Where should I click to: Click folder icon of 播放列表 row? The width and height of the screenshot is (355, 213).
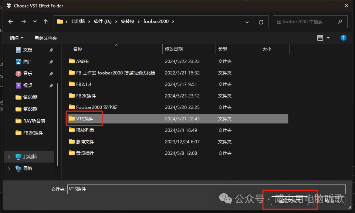click(71, 130)
